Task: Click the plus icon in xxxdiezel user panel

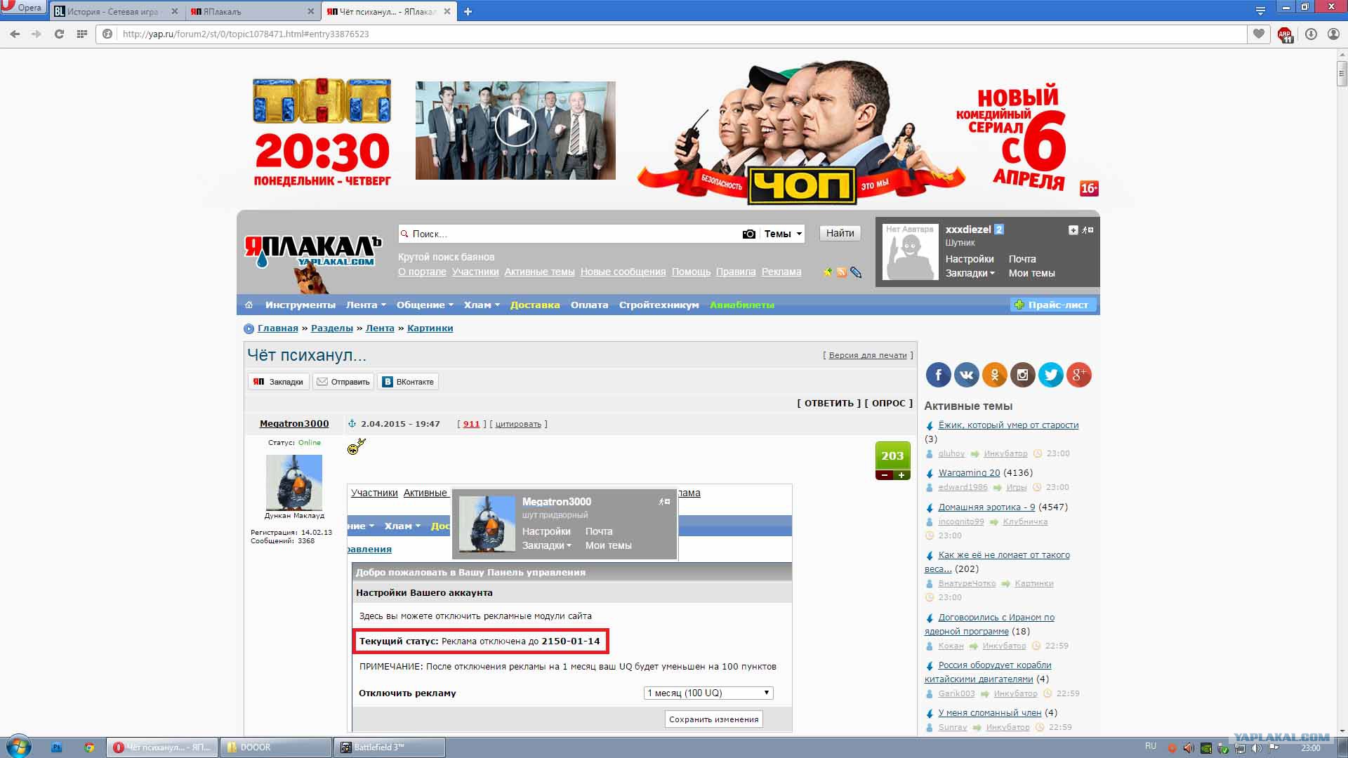Action: click(x=1073, y=230)
